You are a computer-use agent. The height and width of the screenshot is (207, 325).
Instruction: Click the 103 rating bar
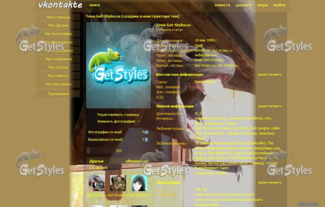tap(118, 150)
